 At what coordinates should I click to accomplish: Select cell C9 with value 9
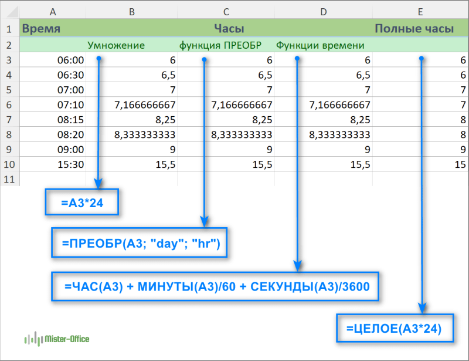[x=226, y=149]
